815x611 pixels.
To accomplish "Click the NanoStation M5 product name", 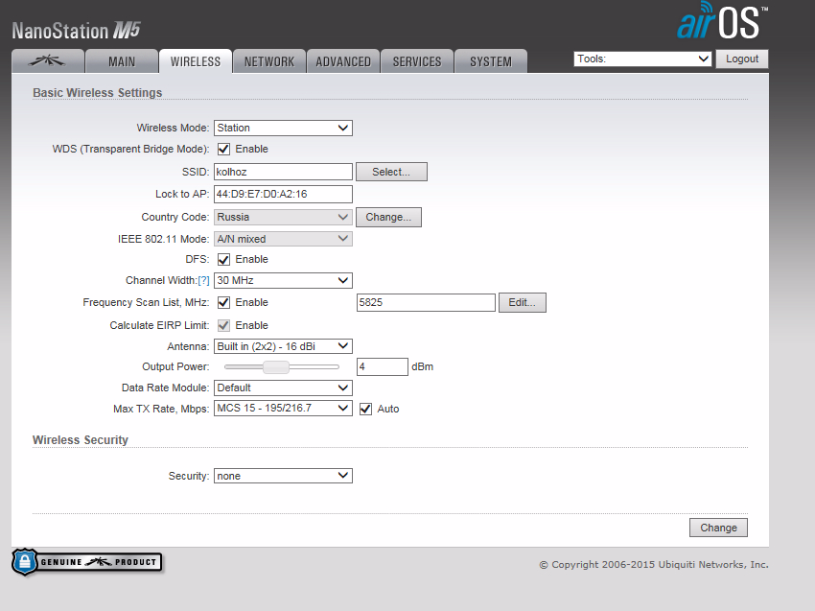I will point(77,31).
